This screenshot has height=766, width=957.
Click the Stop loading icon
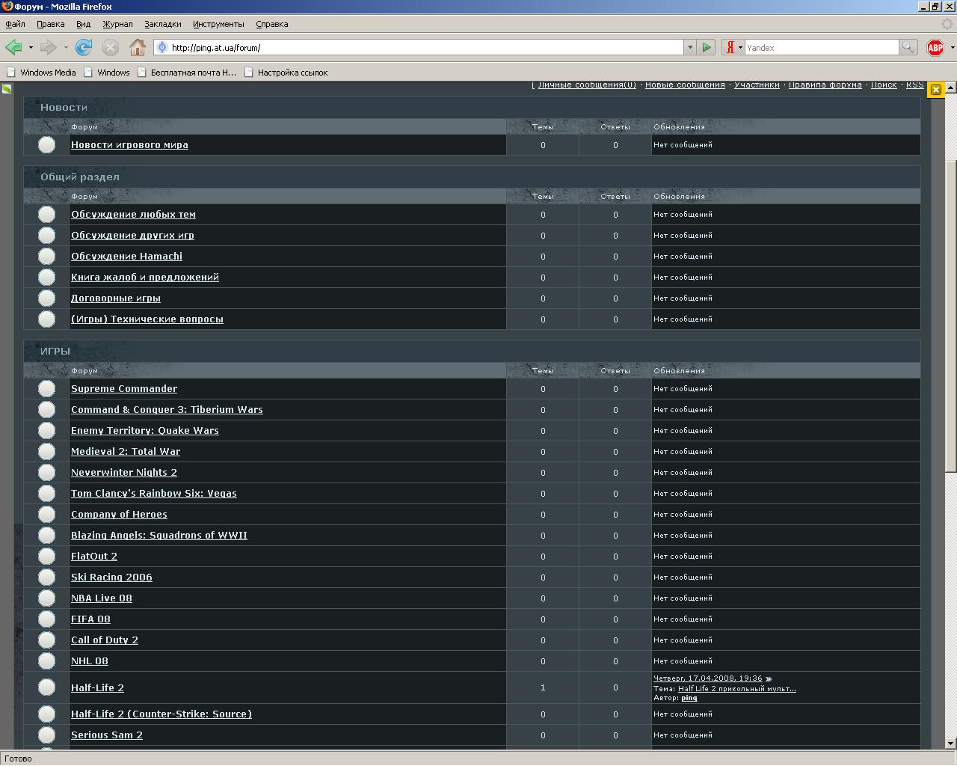(x=111, y=48)
